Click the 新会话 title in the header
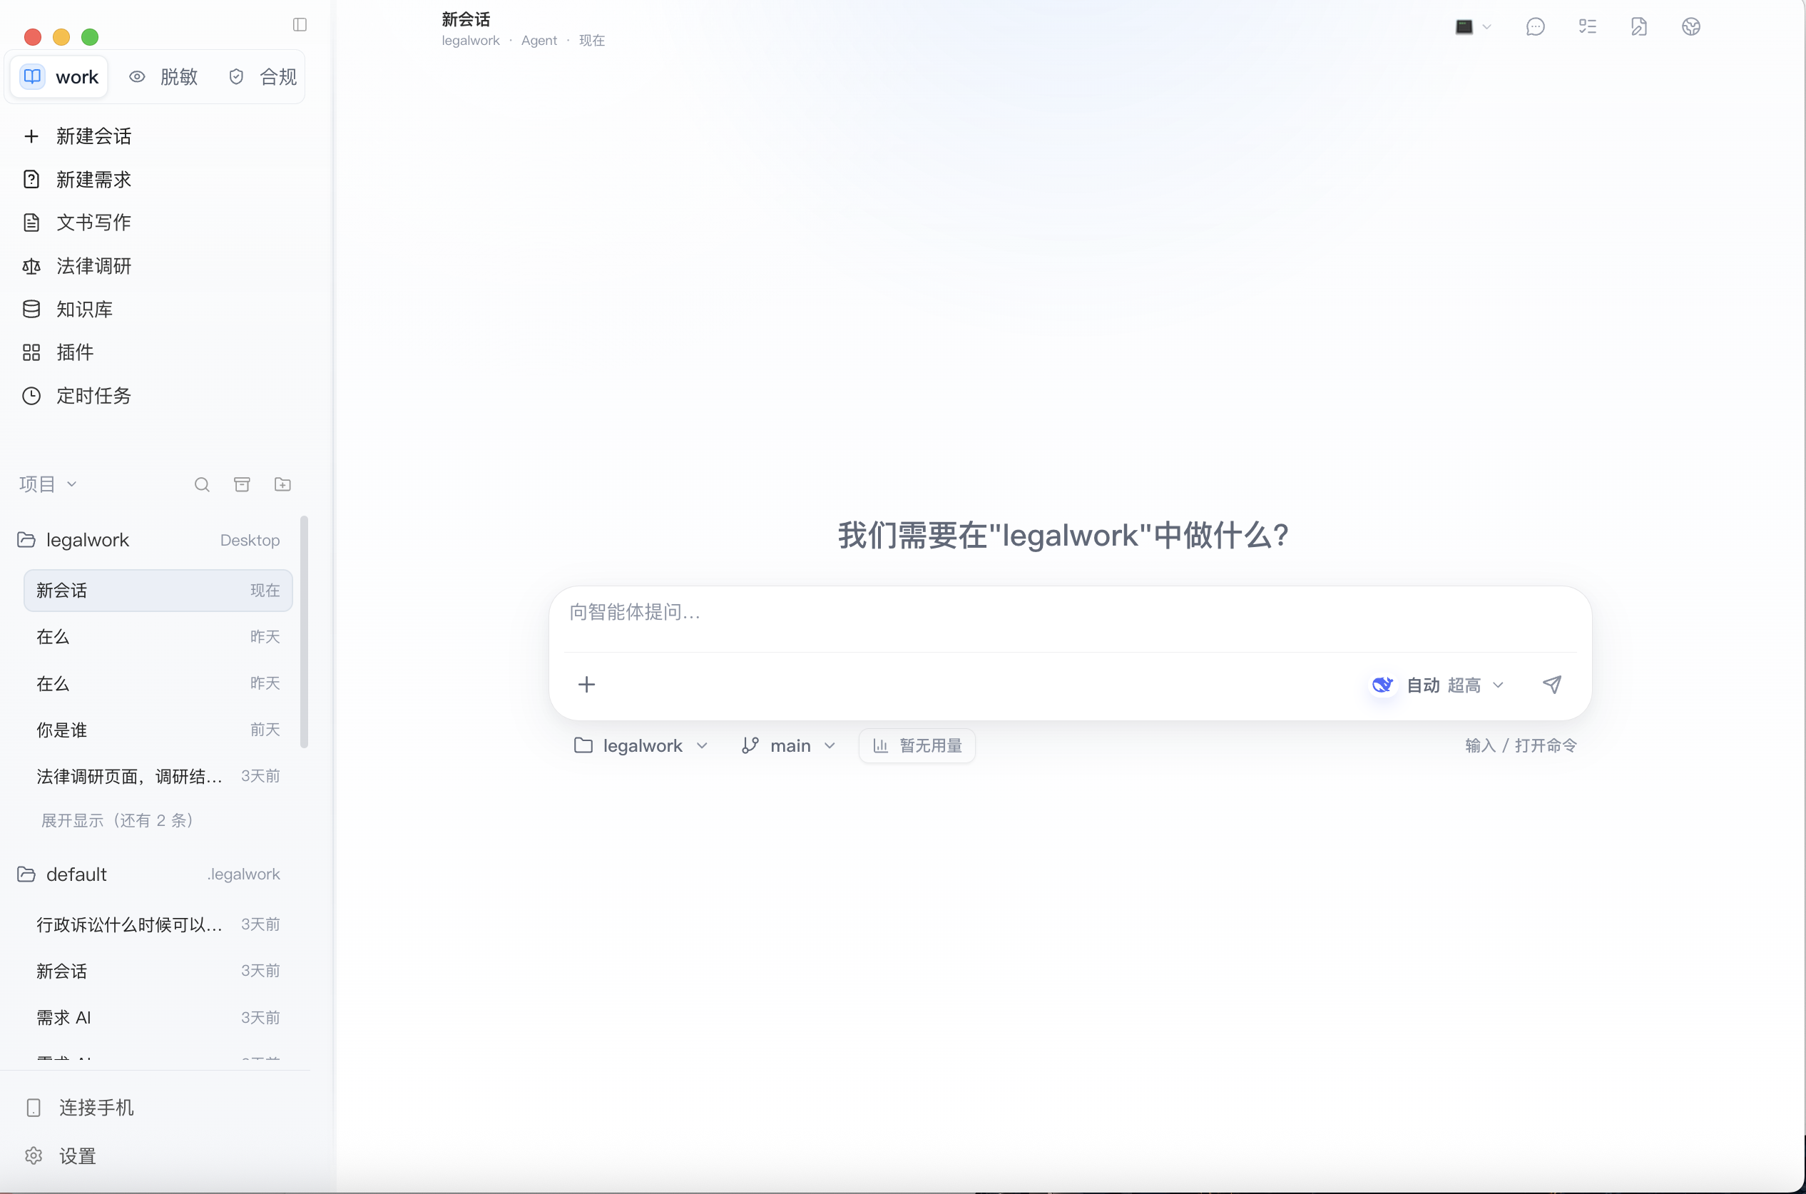The width and height of the screenshot is (1806, 1194). 465,19
